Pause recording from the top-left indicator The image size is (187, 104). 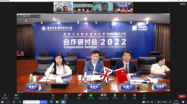pos(36,16)
